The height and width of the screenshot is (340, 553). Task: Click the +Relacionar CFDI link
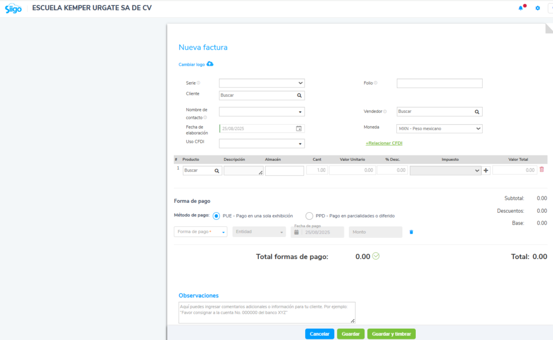[384, 143]
